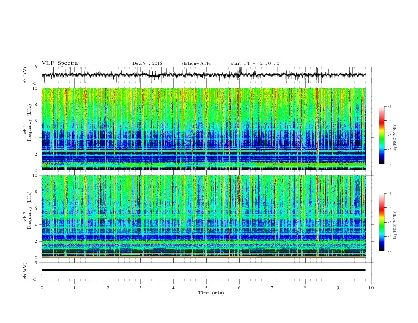The height and width of the screenshot is (323, 418).
Task: Click the time axis tick label "0"
Action: [42, 288]
